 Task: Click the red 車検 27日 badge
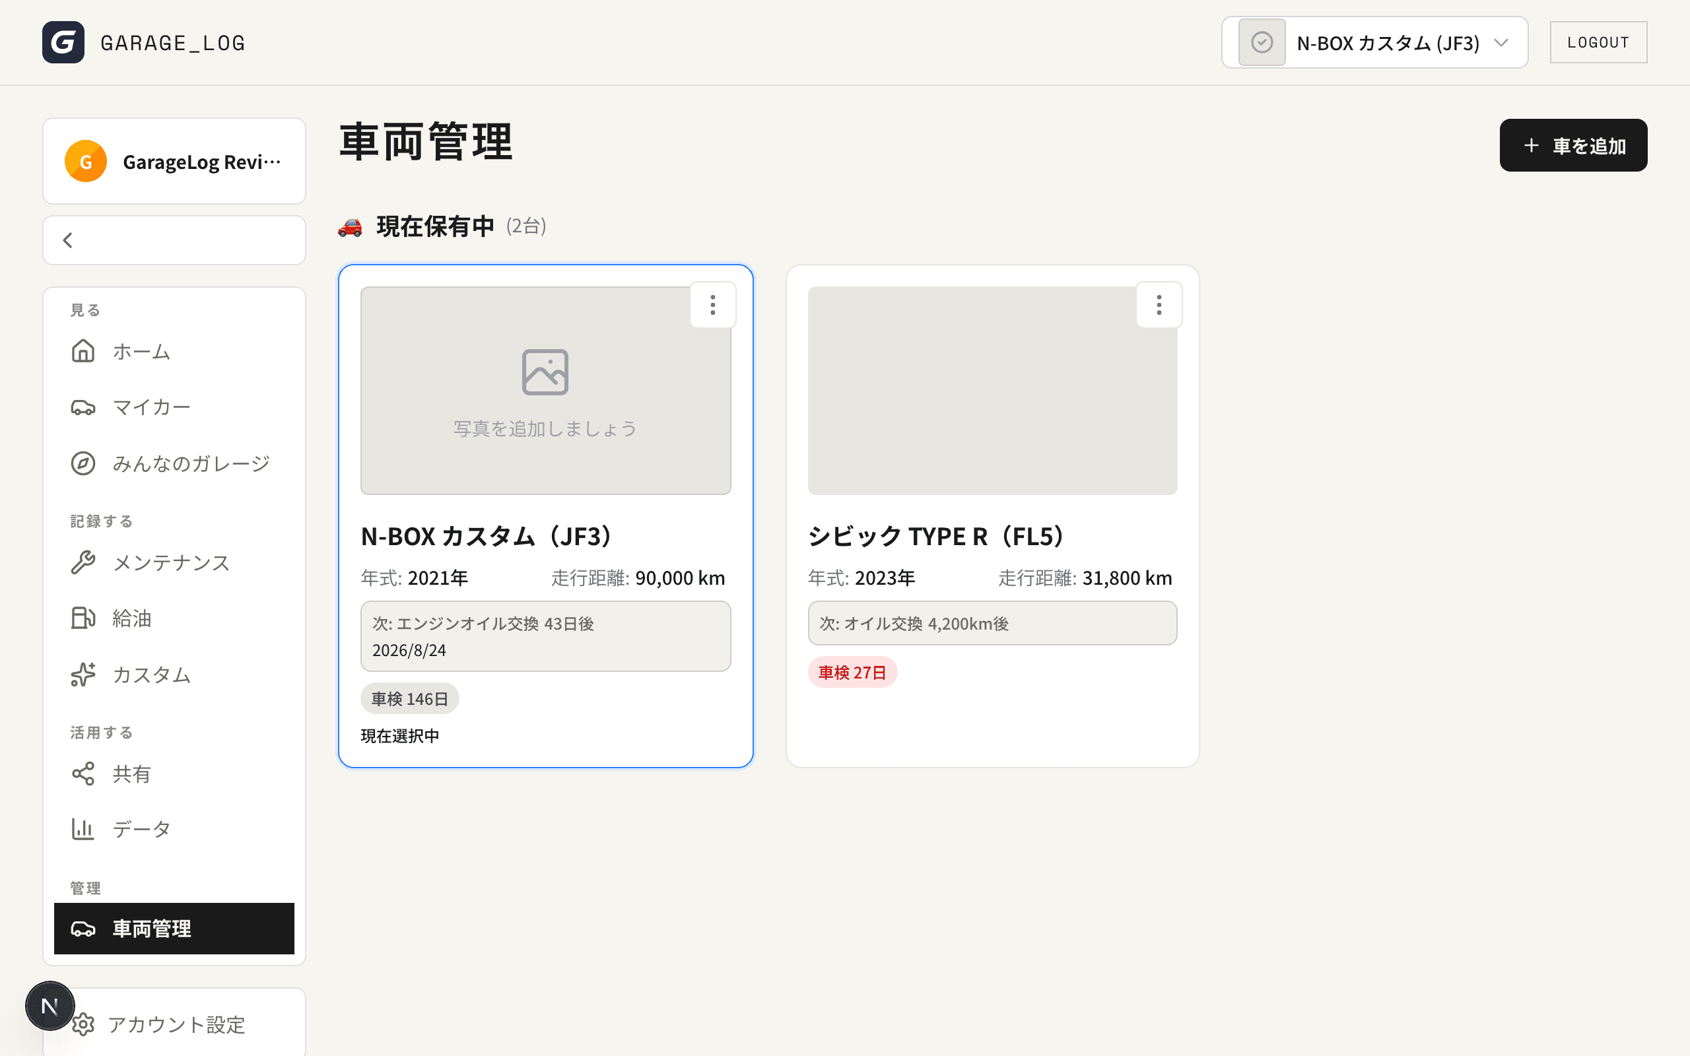(x=852, y=672)
